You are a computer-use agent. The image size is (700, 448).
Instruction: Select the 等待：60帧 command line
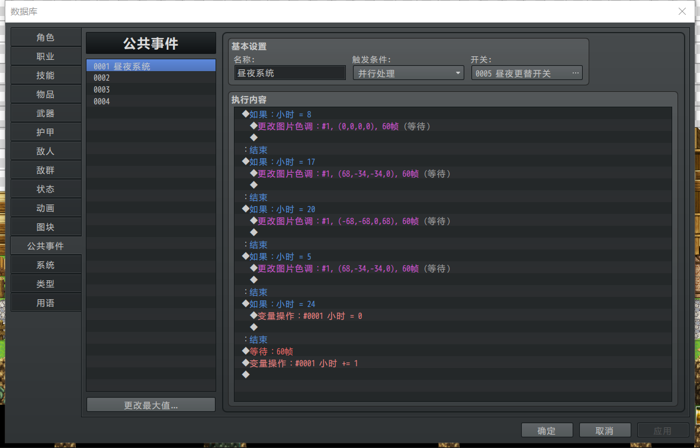click(x=453, y=351)
